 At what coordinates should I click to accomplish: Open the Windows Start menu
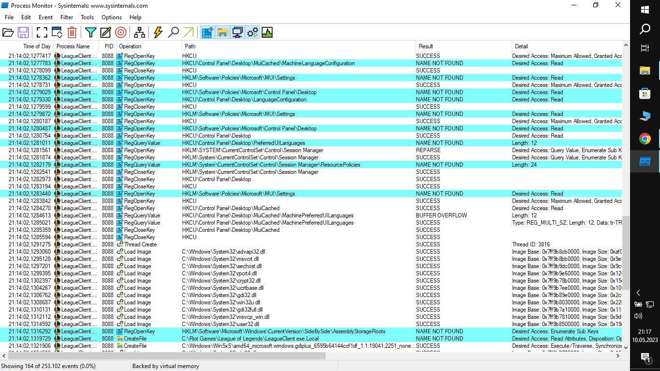pyautogui.click(x=645, y=10)
